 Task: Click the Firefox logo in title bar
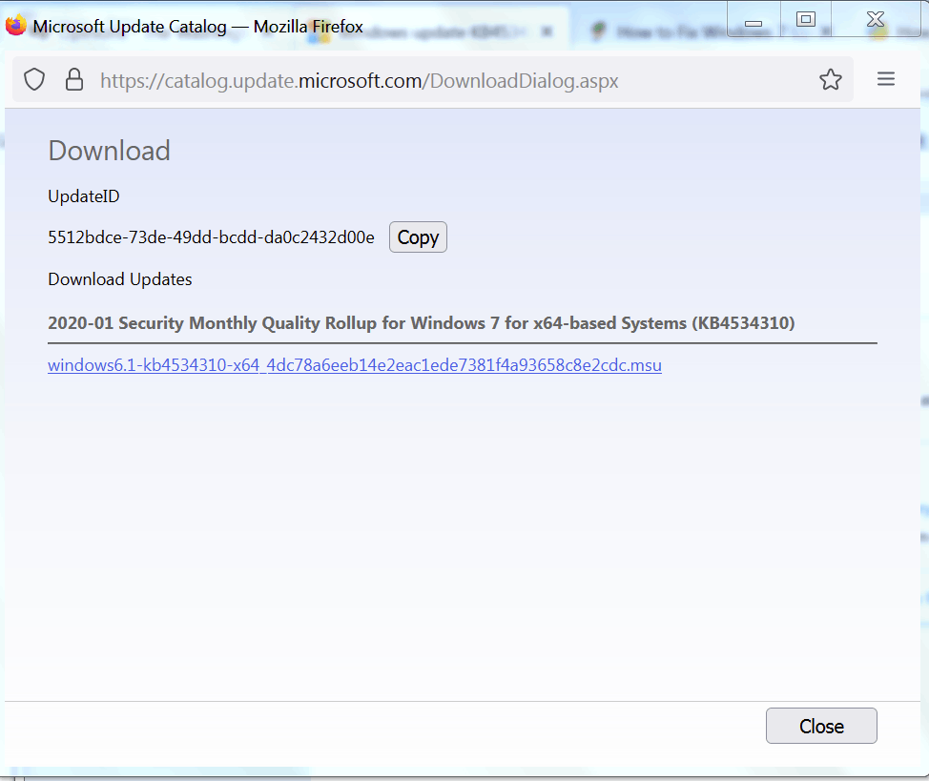[15, 25]
